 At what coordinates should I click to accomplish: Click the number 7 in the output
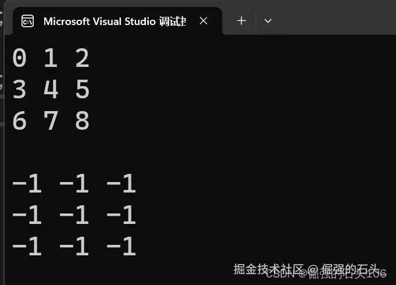pyautogui.click(x=51, y=122)
